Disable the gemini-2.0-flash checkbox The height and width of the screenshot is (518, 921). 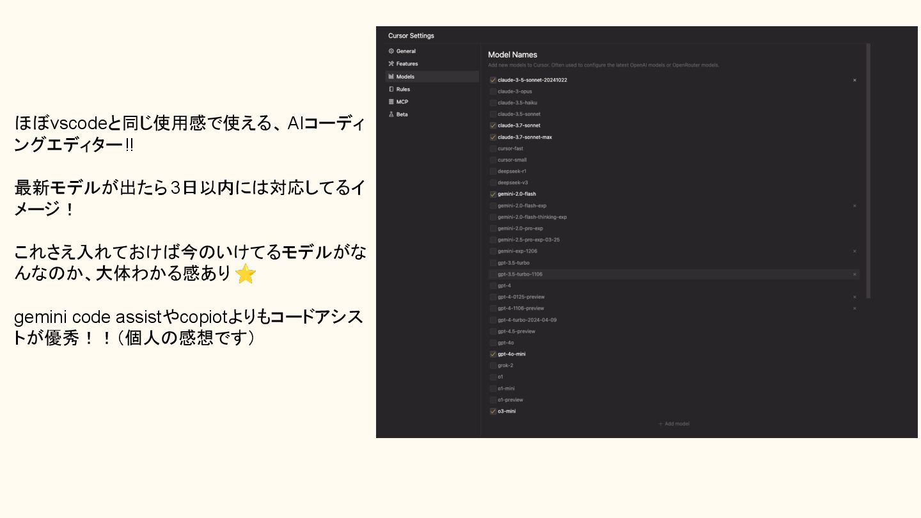pyautogui.click(x=493, y=194)
